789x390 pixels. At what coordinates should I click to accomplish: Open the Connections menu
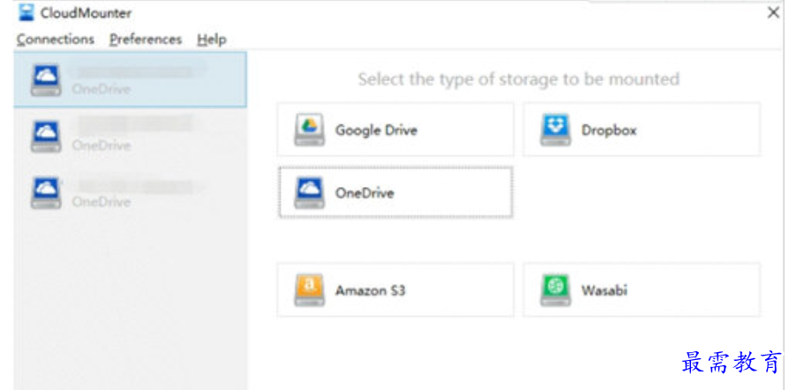click(x=55, y=40)
